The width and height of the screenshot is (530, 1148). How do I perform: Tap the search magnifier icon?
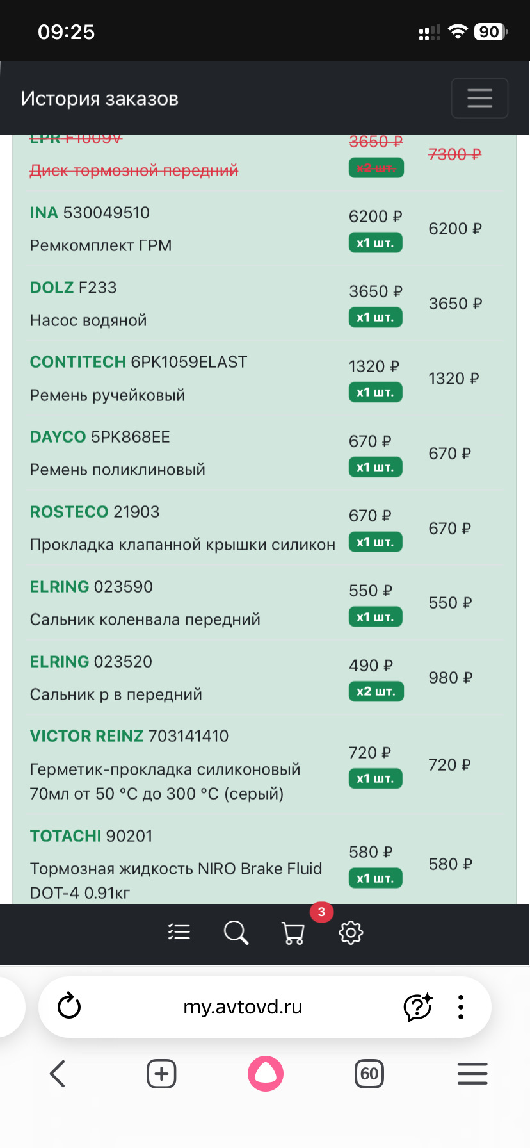[236, 932]
